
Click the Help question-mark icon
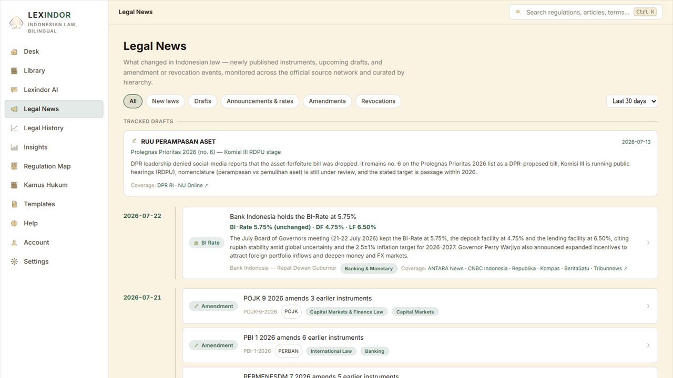[x=14, y=224]
